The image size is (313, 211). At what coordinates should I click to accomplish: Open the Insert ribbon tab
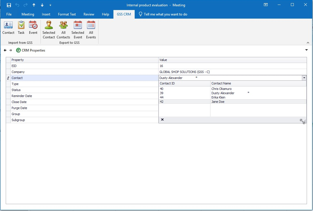(x=46, y=14)
